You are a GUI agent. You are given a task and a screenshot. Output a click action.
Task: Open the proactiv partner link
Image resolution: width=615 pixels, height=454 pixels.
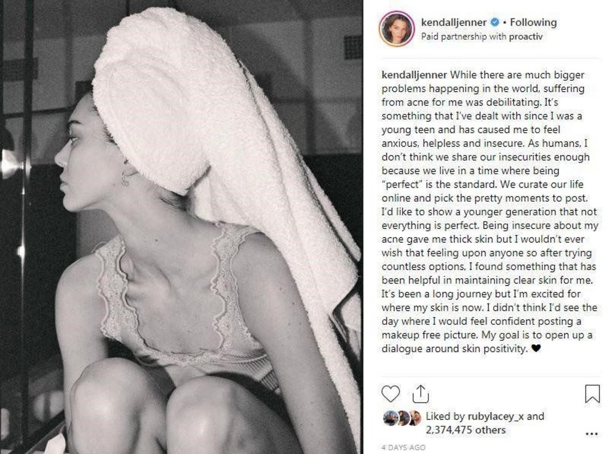point(526,36)
